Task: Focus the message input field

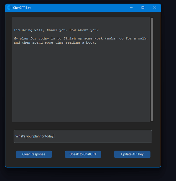Action: 83,136
